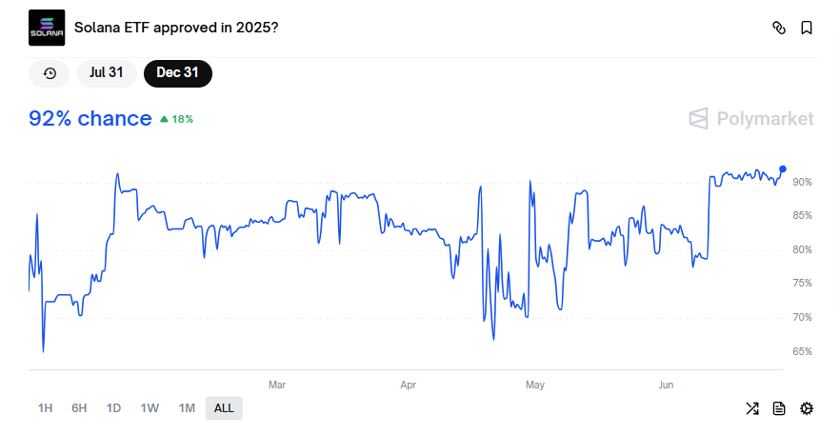This screenshot has width=839, height=435.
Task: Copy the market link icon
Action: click(778, 28)
